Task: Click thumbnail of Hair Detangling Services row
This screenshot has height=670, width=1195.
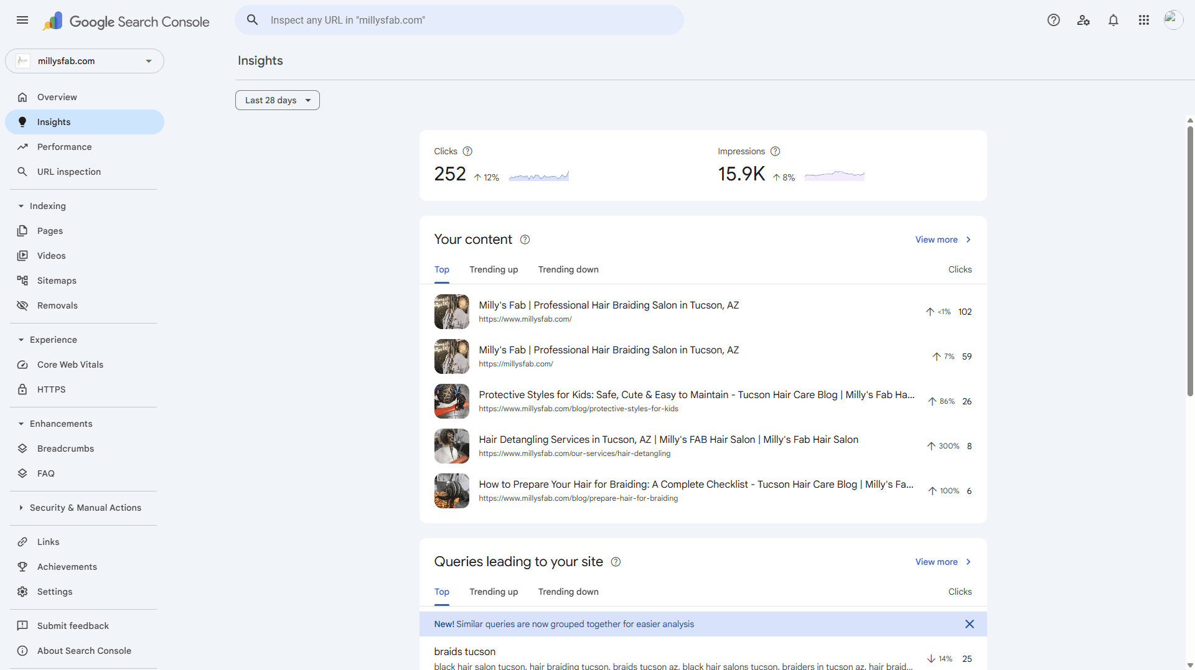Action: click(x=452, y=446)
